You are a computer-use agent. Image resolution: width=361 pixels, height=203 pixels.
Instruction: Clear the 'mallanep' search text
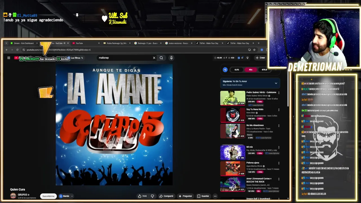(154, 58)
